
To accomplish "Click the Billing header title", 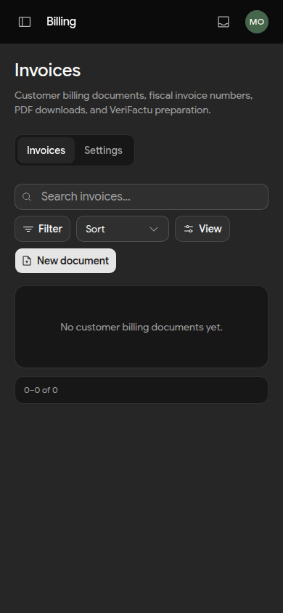I will 61,22.
